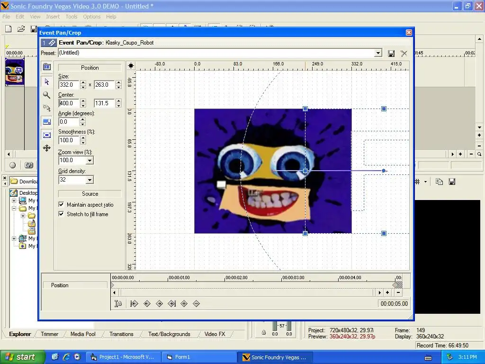Click the delete preset X icon
485x364 pixels.
coord(404,54)
